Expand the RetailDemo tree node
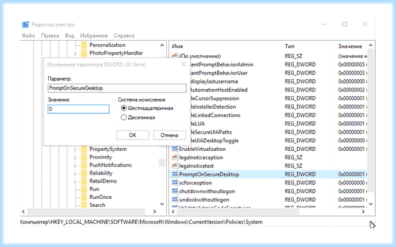Image resolution: width=396 pixels, height=247 pixels. click(75, 182)
